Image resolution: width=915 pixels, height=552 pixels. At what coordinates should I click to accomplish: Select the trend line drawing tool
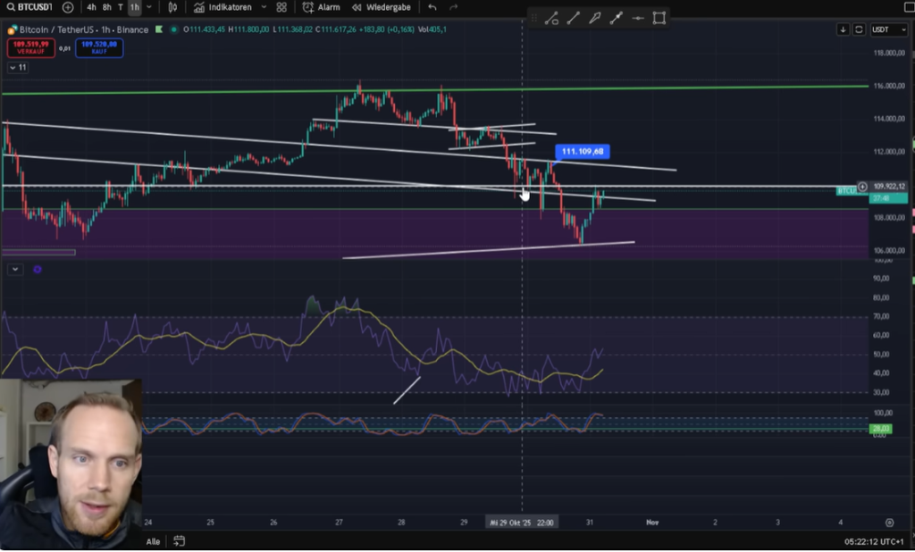(573, 18)
